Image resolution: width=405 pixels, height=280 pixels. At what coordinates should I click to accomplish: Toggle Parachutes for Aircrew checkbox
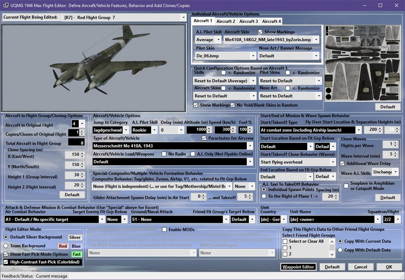point(204,138)
